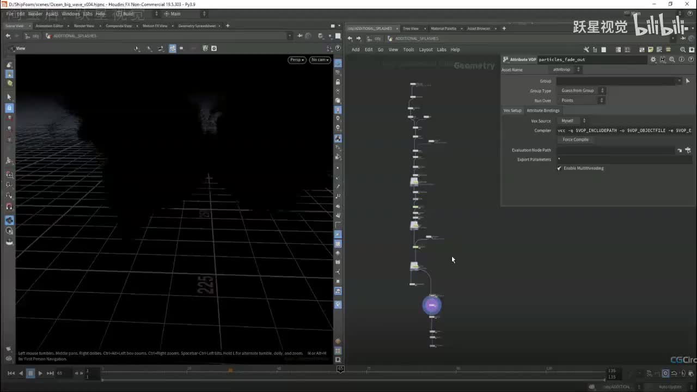Viewport: 697px width, 392px height.
Task: Open the Render menu
Action: (x=35, y=14)
